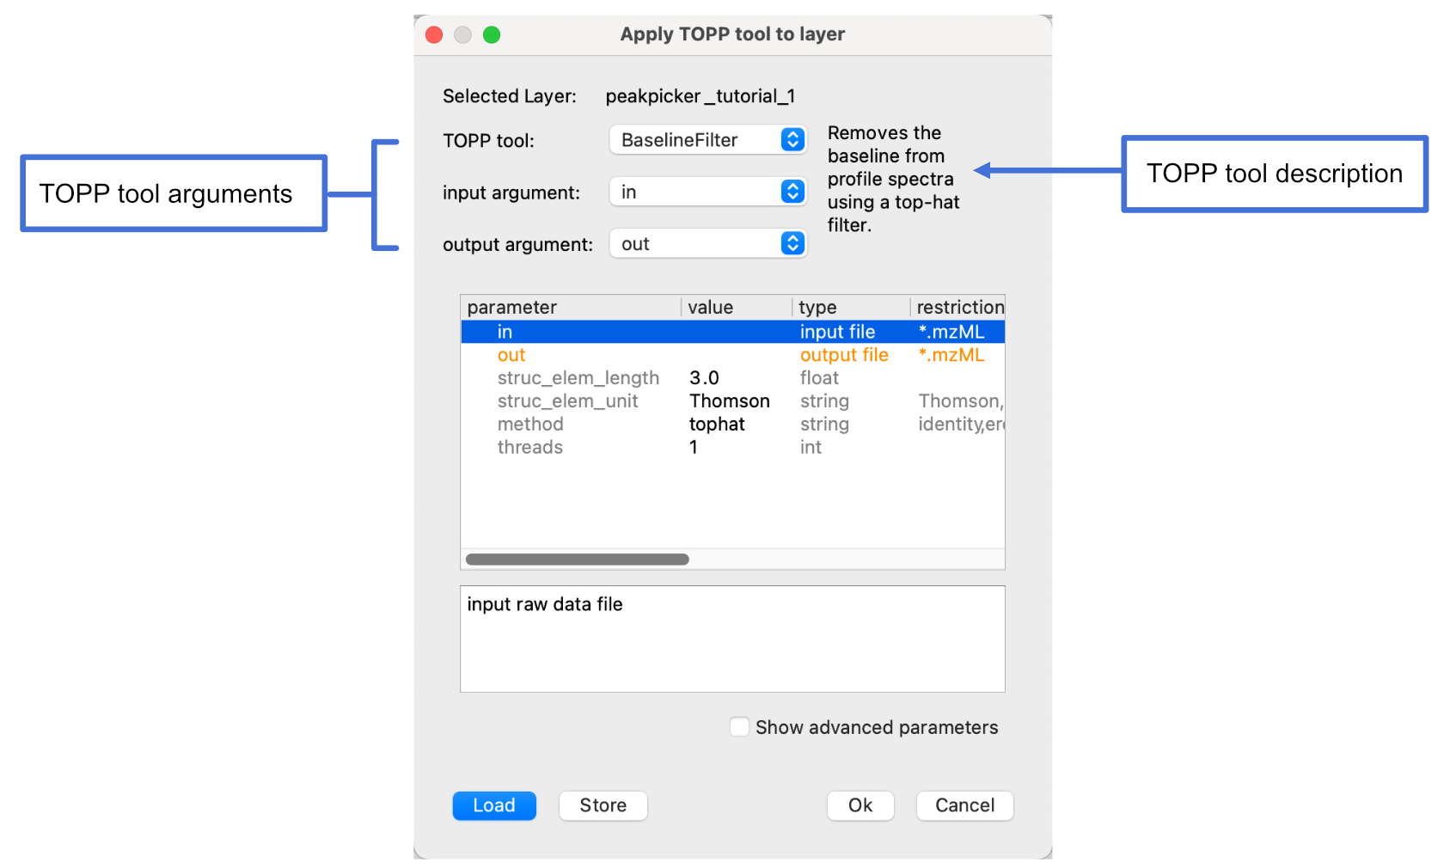Click the Store button

click(x=603, y=805)
